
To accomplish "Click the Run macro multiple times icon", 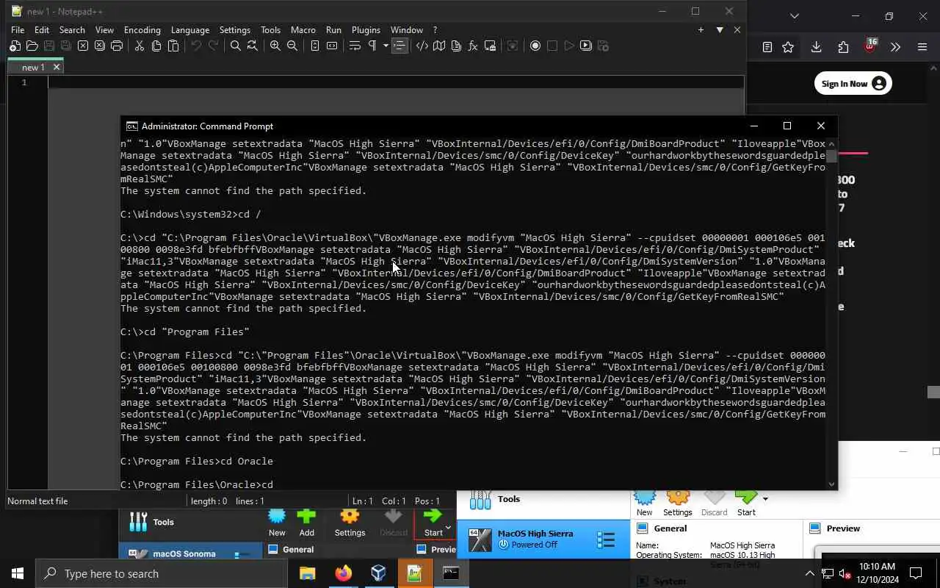I will 585,46.
